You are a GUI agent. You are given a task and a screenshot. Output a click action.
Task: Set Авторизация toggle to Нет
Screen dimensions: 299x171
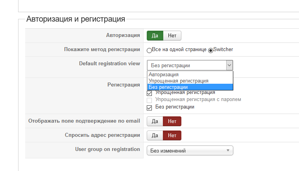[x=172, y=36]
